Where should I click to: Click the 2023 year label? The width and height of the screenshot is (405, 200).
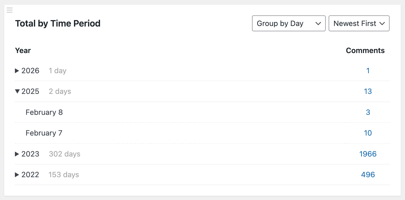tap(30, 154)
